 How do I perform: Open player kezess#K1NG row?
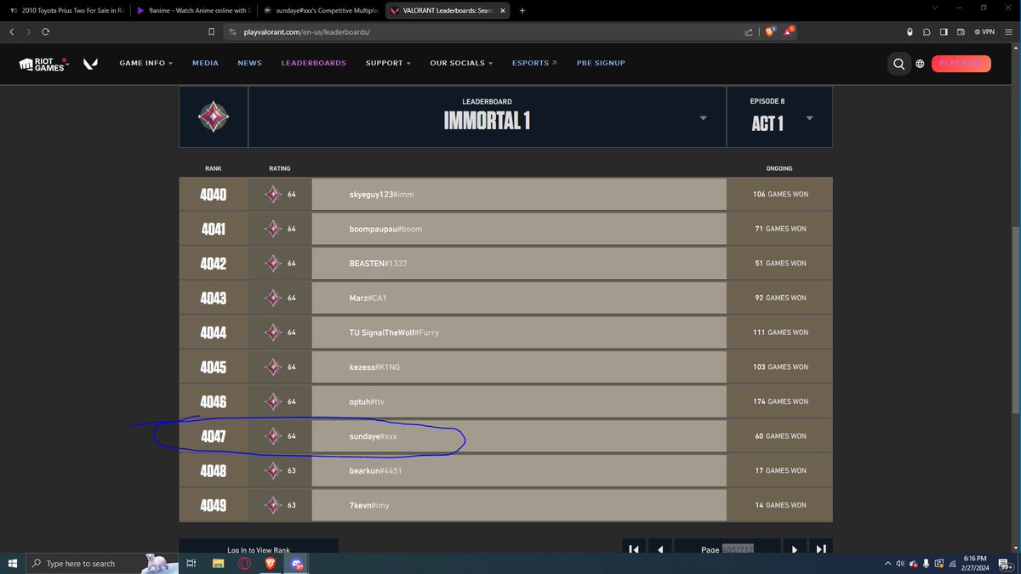tap(505, 367)
